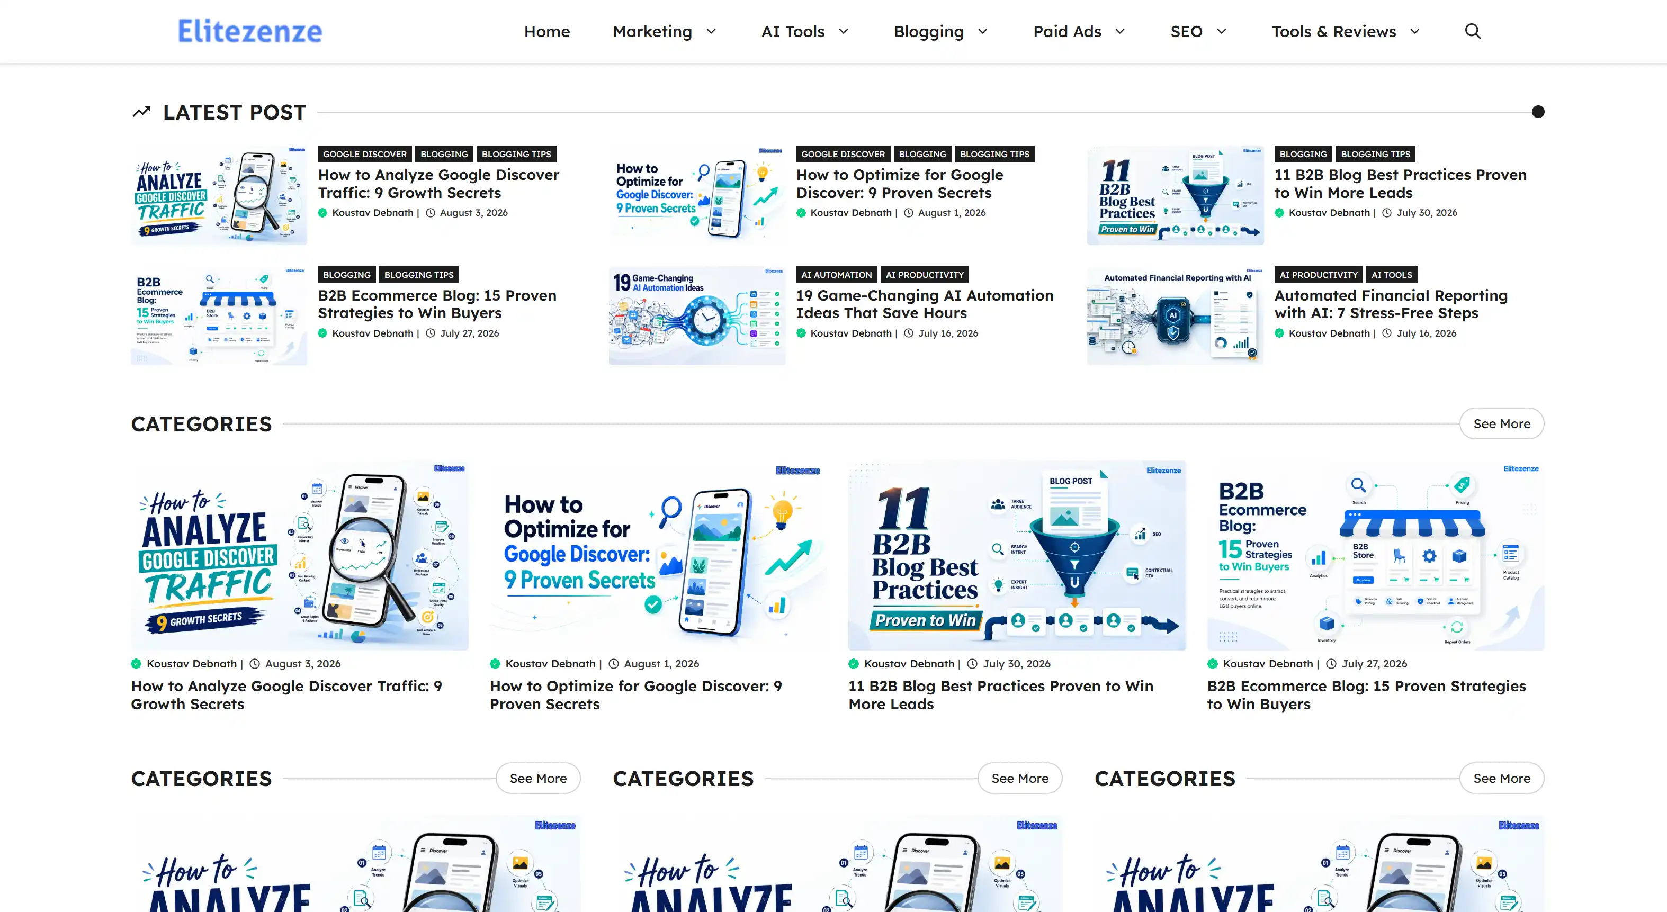1667x912 pixels.
Task: Expand the Blogging menu arrow
Action: (x=982, y=31)
